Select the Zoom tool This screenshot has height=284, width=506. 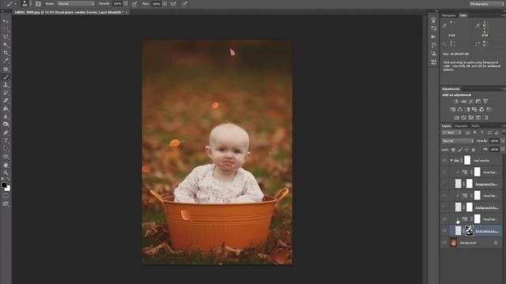point(6,173)
